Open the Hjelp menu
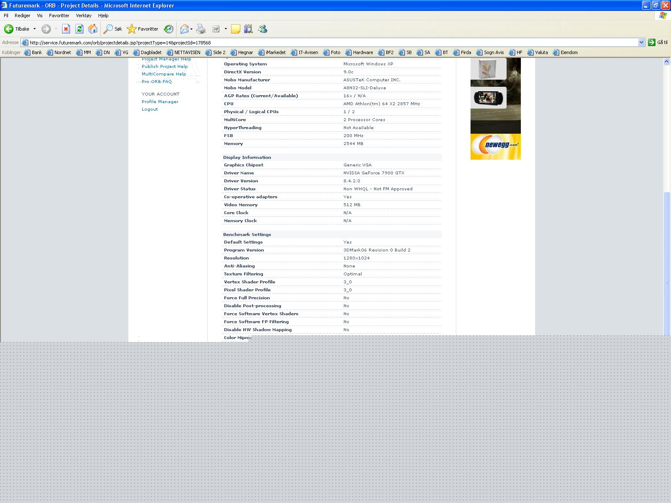This screenshot has height=503, width=671. (103, 16)
